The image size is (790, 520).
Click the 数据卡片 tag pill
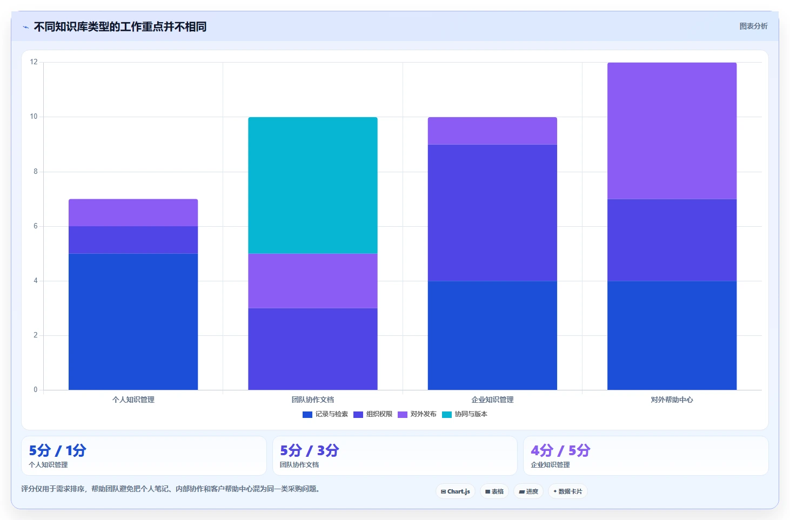568,491
